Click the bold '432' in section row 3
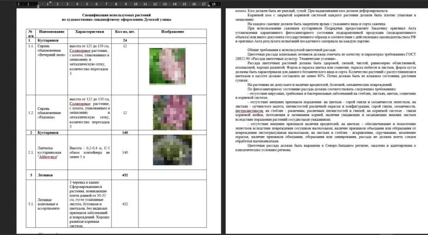The image size is (428, 235). click(125, 175)
